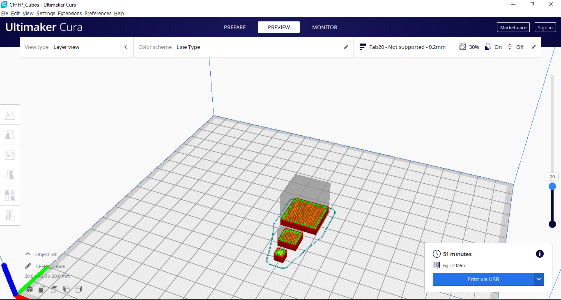Click the largest cube on the build plate
561x300 pixels.
[305, 216]
